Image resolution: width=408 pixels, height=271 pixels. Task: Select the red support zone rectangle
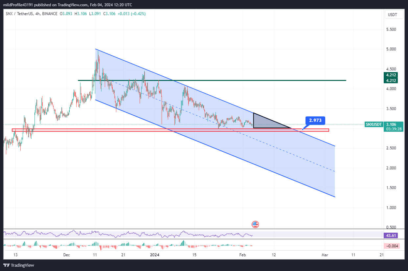170,130
